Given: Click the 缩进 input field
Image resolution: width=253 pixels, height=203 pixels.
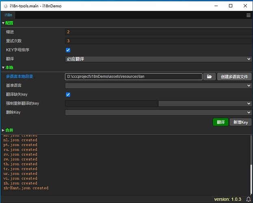Looking at the screenshot, I should click(x=159, y=32).
